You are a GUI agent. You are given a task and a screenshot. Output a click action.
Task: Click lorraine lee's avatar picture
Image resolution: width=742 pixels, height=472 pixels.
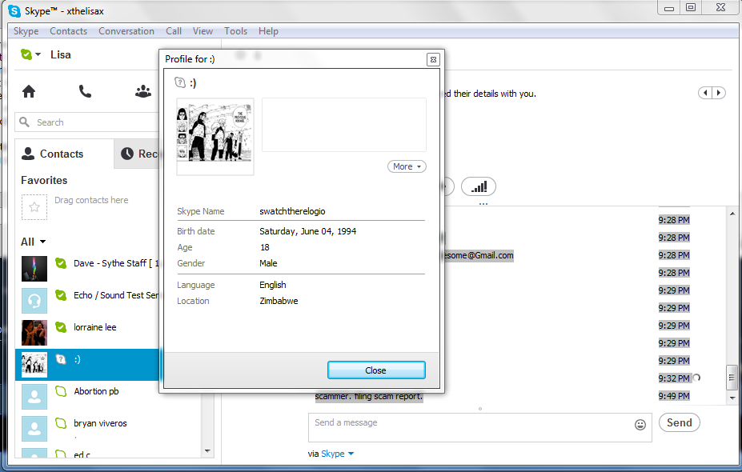tap(34, 333)
